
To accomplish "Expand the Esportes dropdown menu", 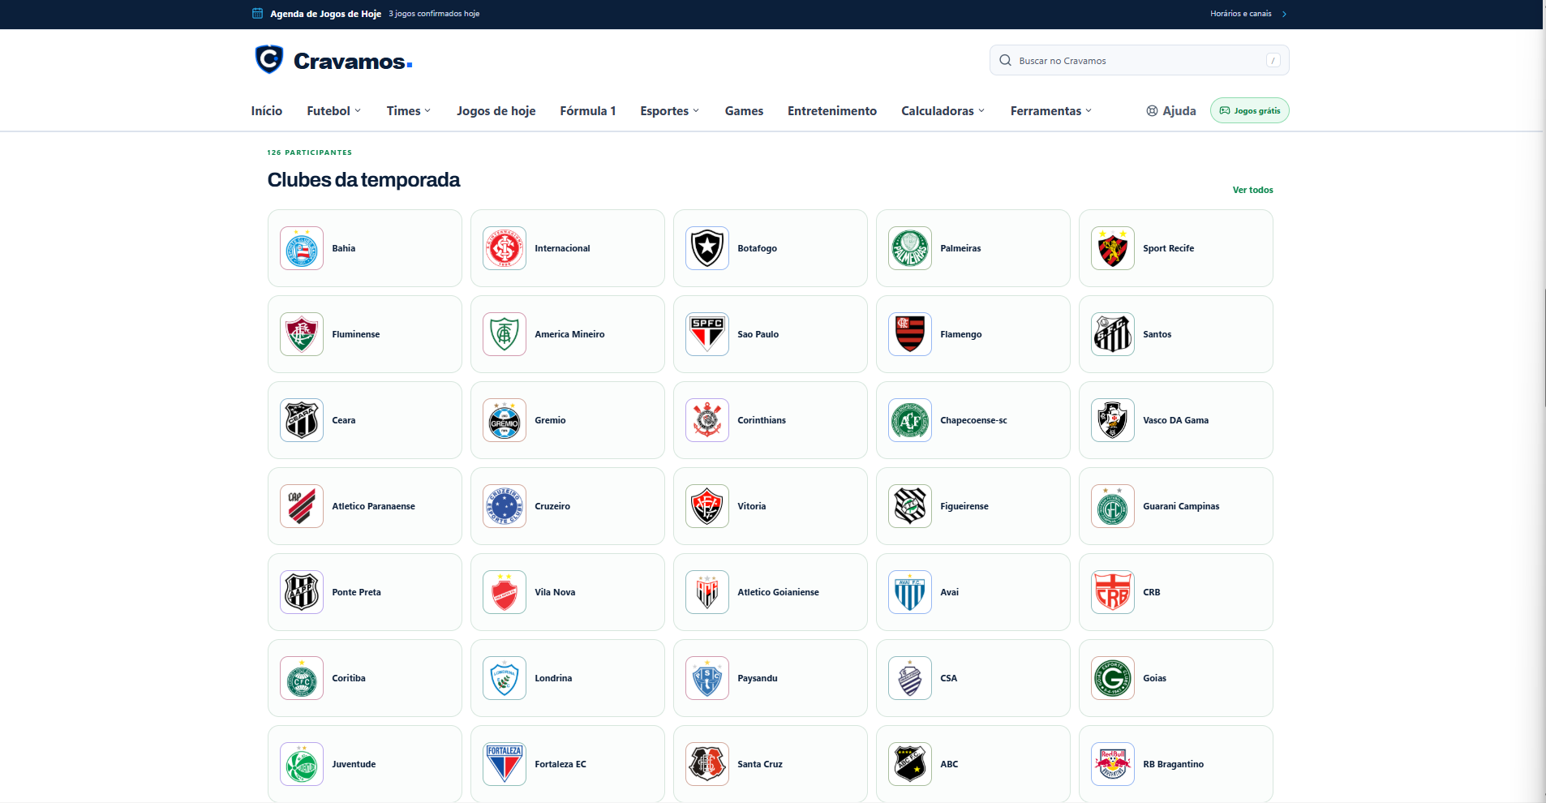I will click(670, 110).
